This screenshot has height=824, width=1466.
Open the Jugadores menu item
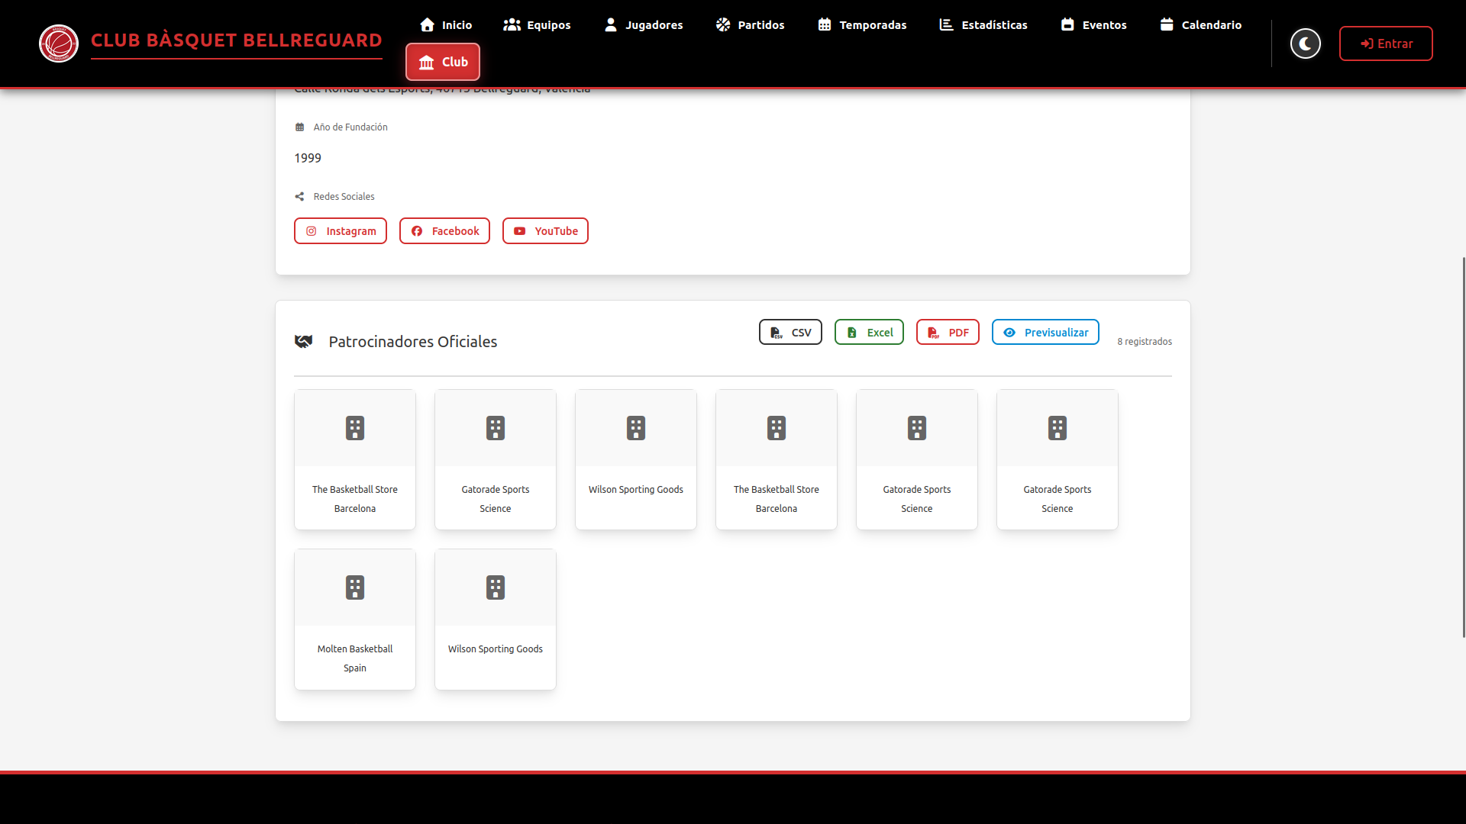coord(644,24)
